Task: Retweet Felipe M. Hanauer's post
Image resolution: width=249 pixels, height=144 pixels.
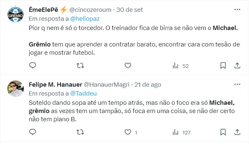Action: pos(80,132)
